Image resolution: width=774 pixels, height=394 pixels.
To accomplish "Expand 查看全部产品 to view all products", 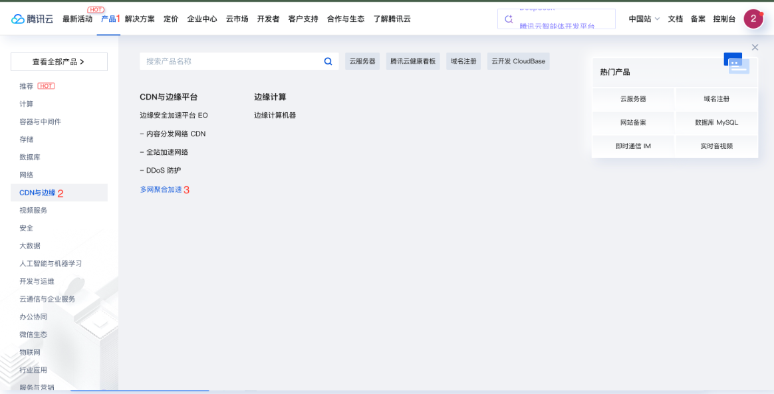I will point(59,62).
